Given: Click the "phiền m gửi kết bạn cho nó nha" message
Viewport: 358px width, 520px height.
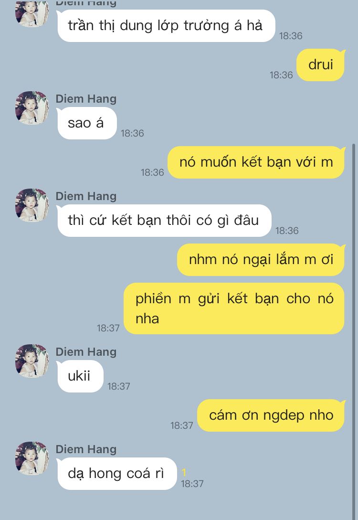Looking at the screenshot, I should click(234, 308).
